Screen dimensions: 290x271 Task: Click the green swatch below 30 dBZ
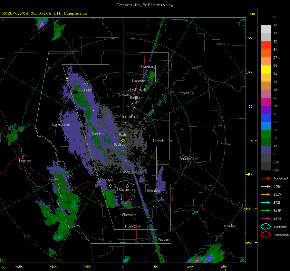click(x=266, y=134)
